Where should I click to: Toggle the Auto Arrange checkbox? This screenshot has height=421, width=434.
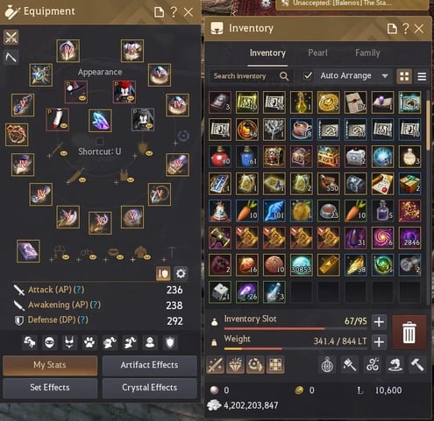(308, 76)
